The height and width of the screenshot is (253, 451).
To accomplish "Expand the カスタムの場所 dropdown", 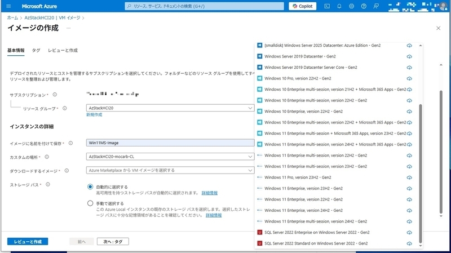I will pos(250,157).
